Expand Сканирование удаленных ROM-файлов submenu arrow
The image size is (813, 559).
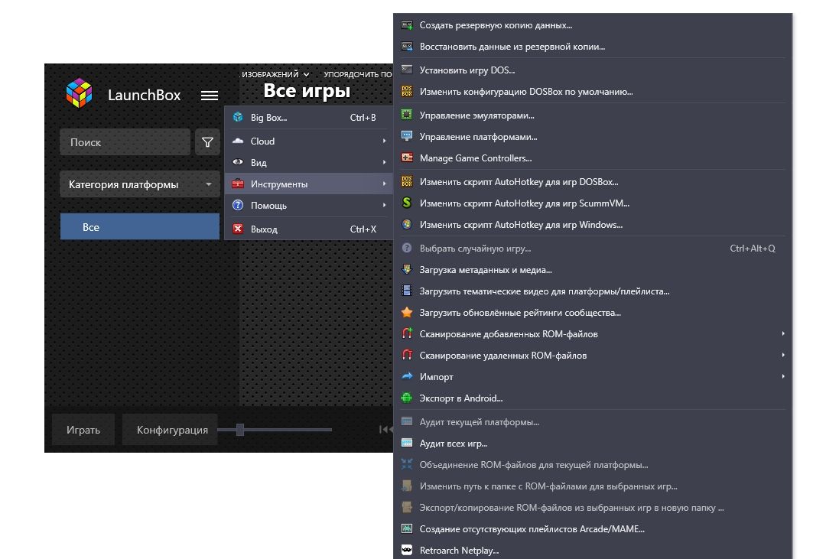coord(783,355)
